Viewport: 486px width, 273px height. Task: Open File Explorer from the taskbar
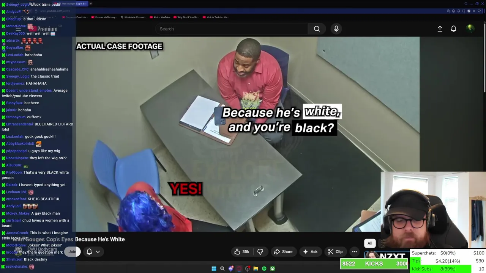[256, 268]
